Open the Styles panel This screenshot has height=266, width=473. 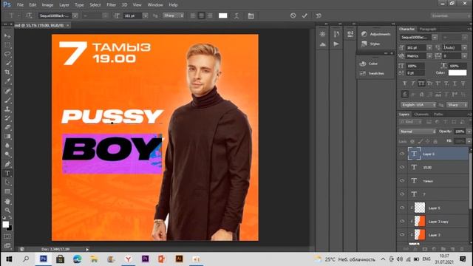click(x=371, y=44)
